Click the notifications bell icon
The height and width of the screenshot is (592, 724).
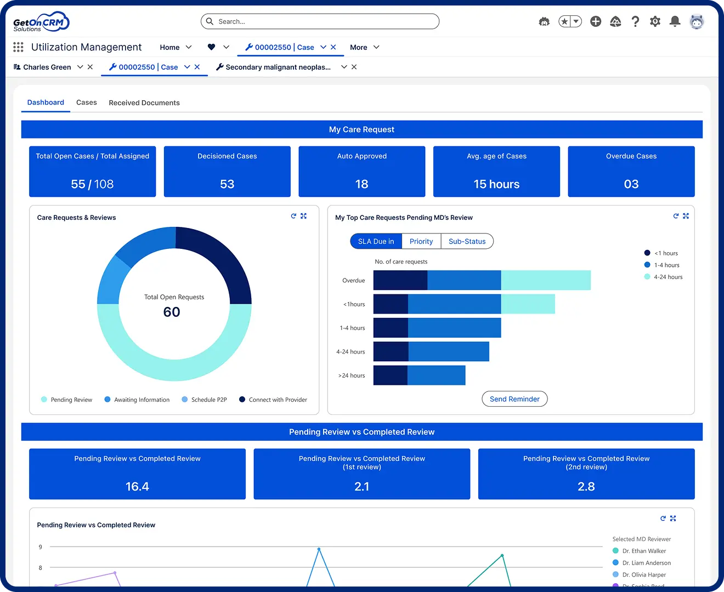coord(675,21)
